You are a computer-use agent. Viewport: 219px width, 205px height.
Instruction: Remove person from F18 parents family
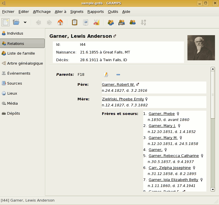coord(118,75)
